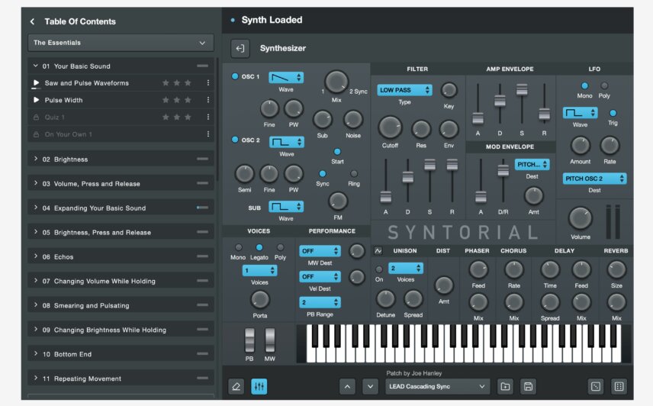Open the OSC 1 Wave selector

click(285, 77)
